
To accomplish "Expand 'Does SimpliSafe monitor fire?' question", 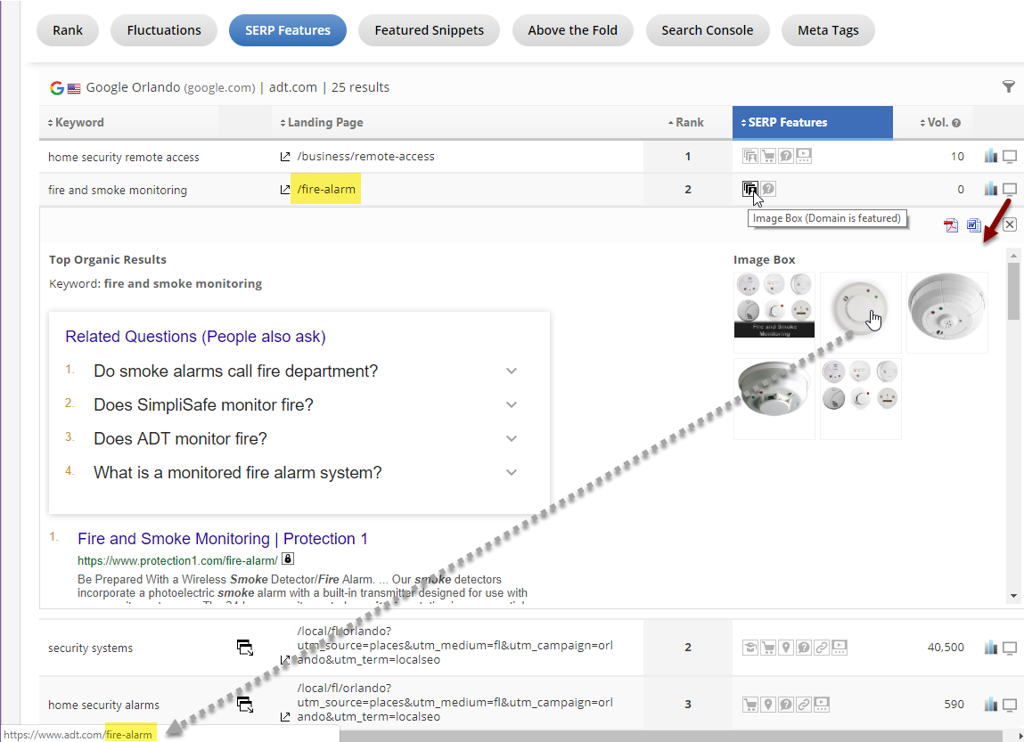I will pyautogui.click(x=511, y=405).
